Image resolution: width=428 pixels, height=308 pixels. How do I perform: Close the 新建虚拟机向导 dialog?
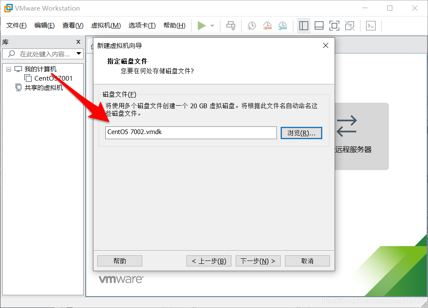[x=325, y=45]
